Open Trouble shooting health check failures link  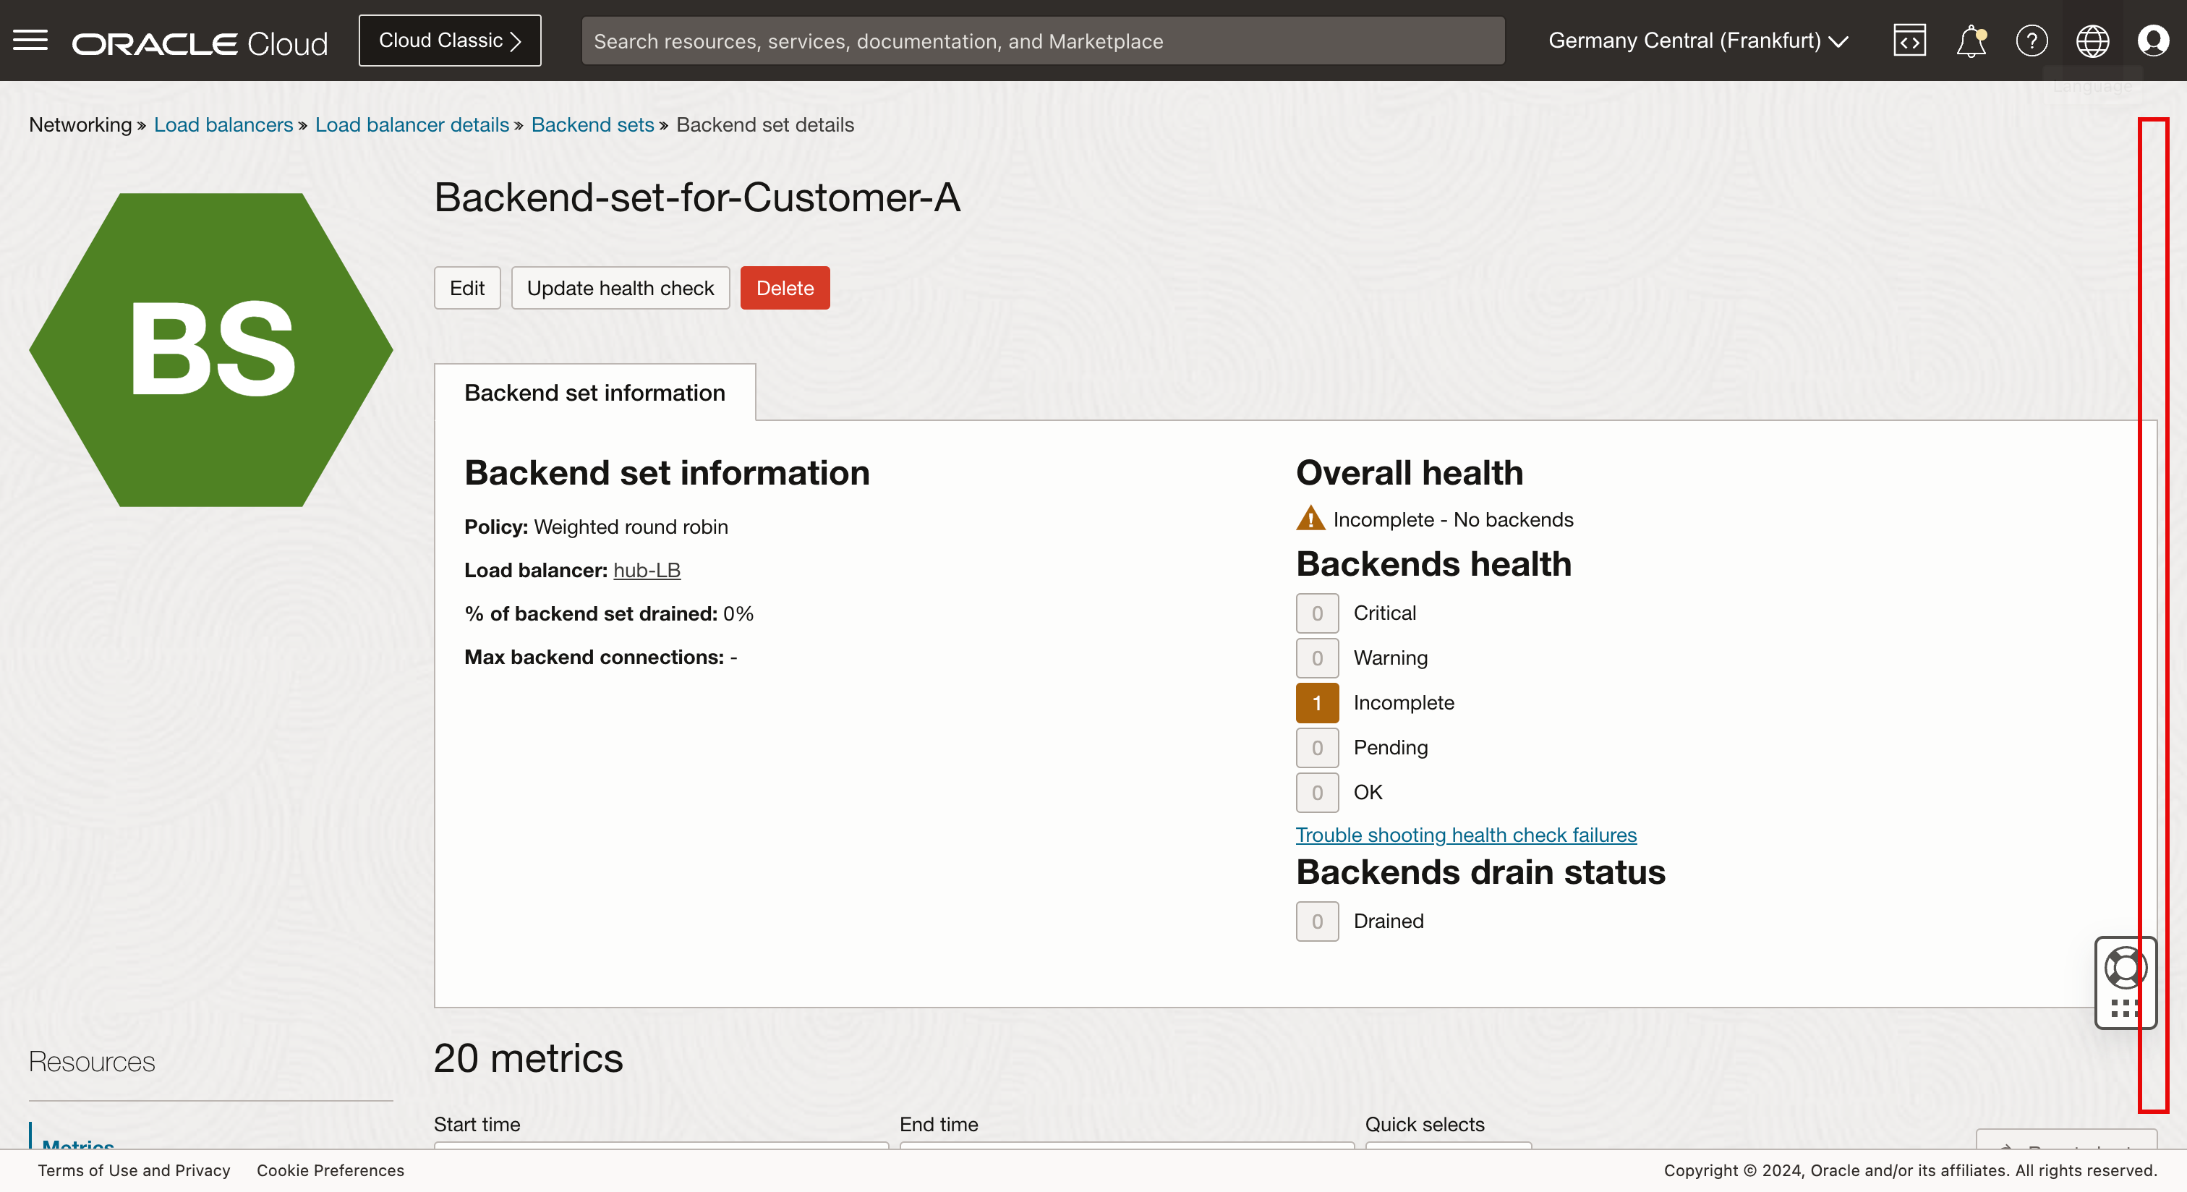[x=1465, y=835]
